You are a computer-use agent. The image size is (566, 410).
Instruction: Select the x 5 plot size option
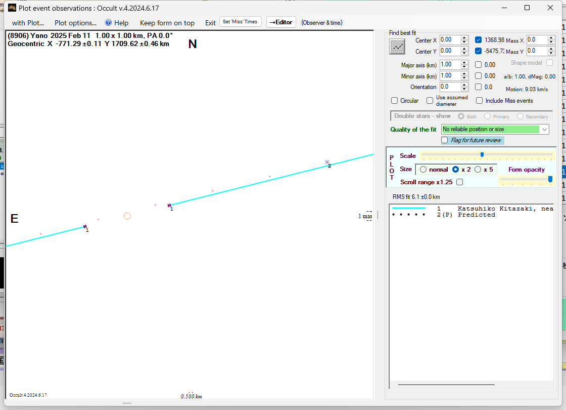coord(478,170)
